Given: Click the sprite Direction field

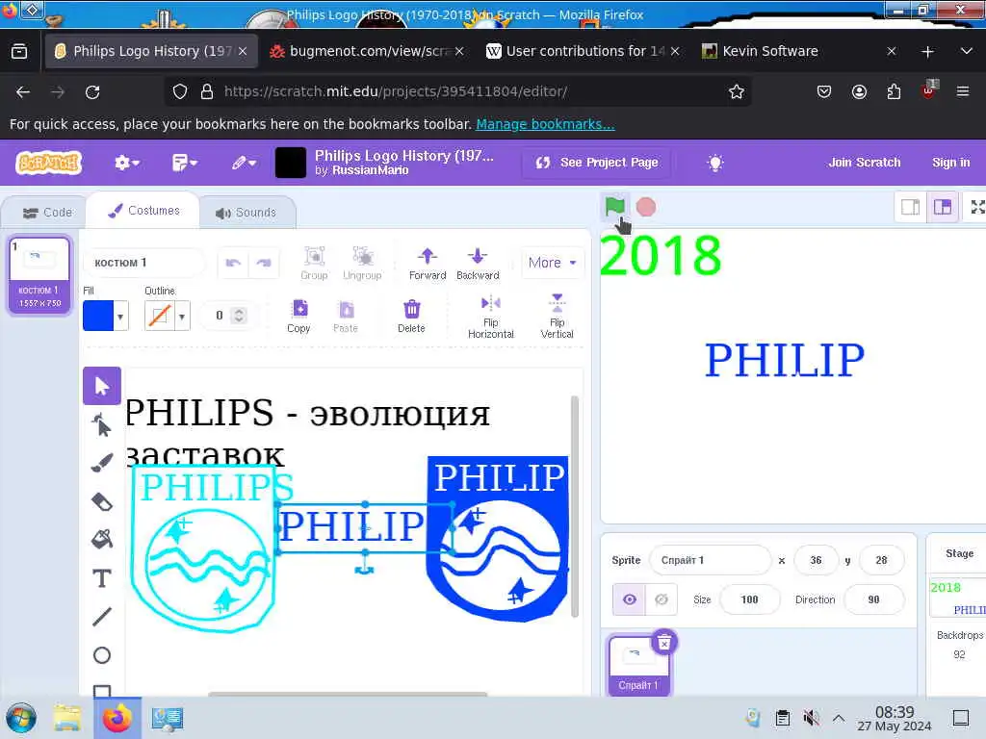Looking at the screenshot, I should coord(873,599).
